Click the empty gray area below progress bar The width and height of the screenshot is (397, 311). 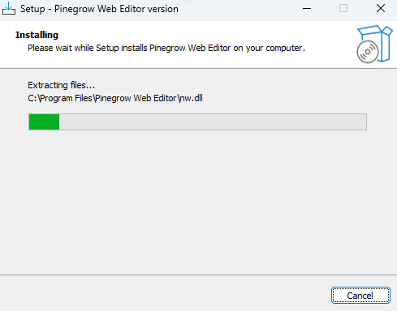[198, 202]
